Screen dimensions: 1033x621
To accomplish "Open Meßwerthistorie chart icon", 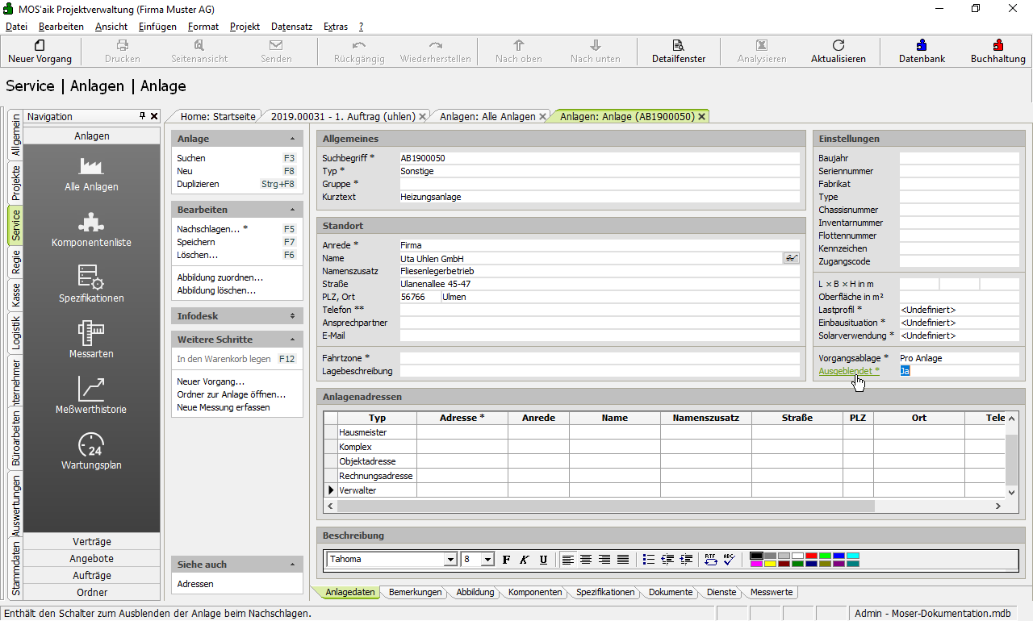I will (91, 388).
